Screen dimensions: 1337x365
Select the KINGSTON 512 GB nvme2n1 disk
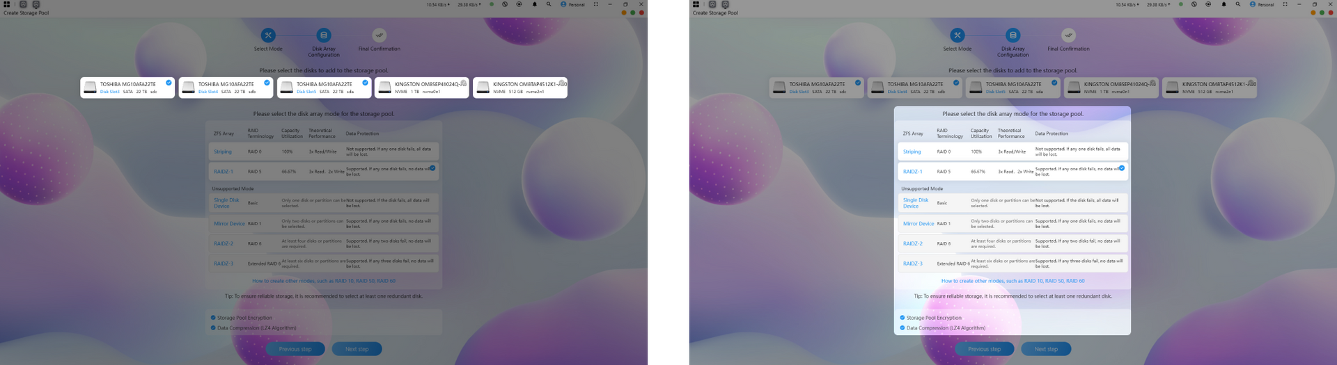click(x=1210, y=88)
